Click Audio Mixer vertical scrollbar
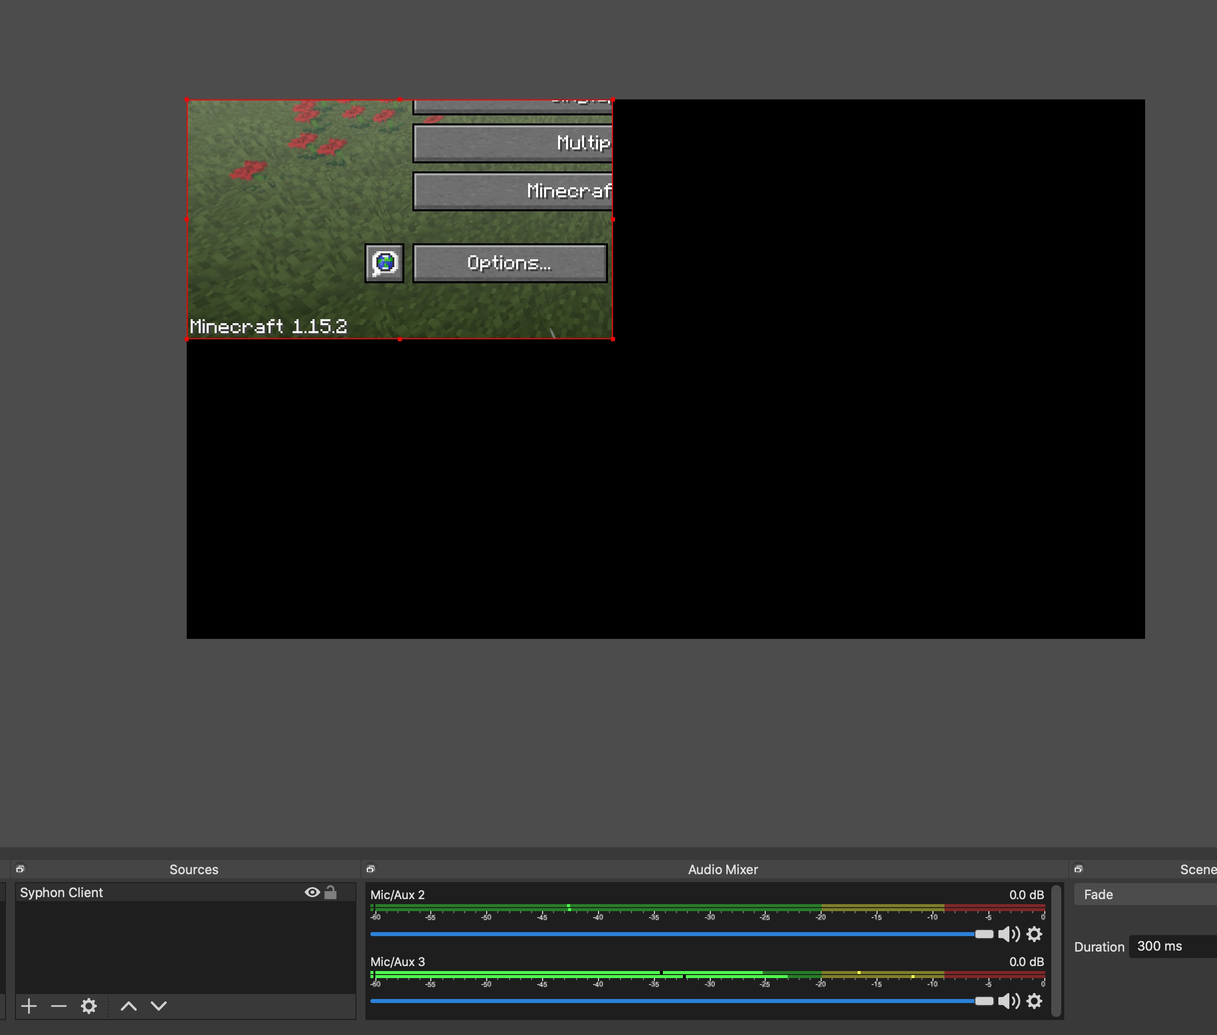Viewport: 1217px width, 1035px height. [1056, 951]
